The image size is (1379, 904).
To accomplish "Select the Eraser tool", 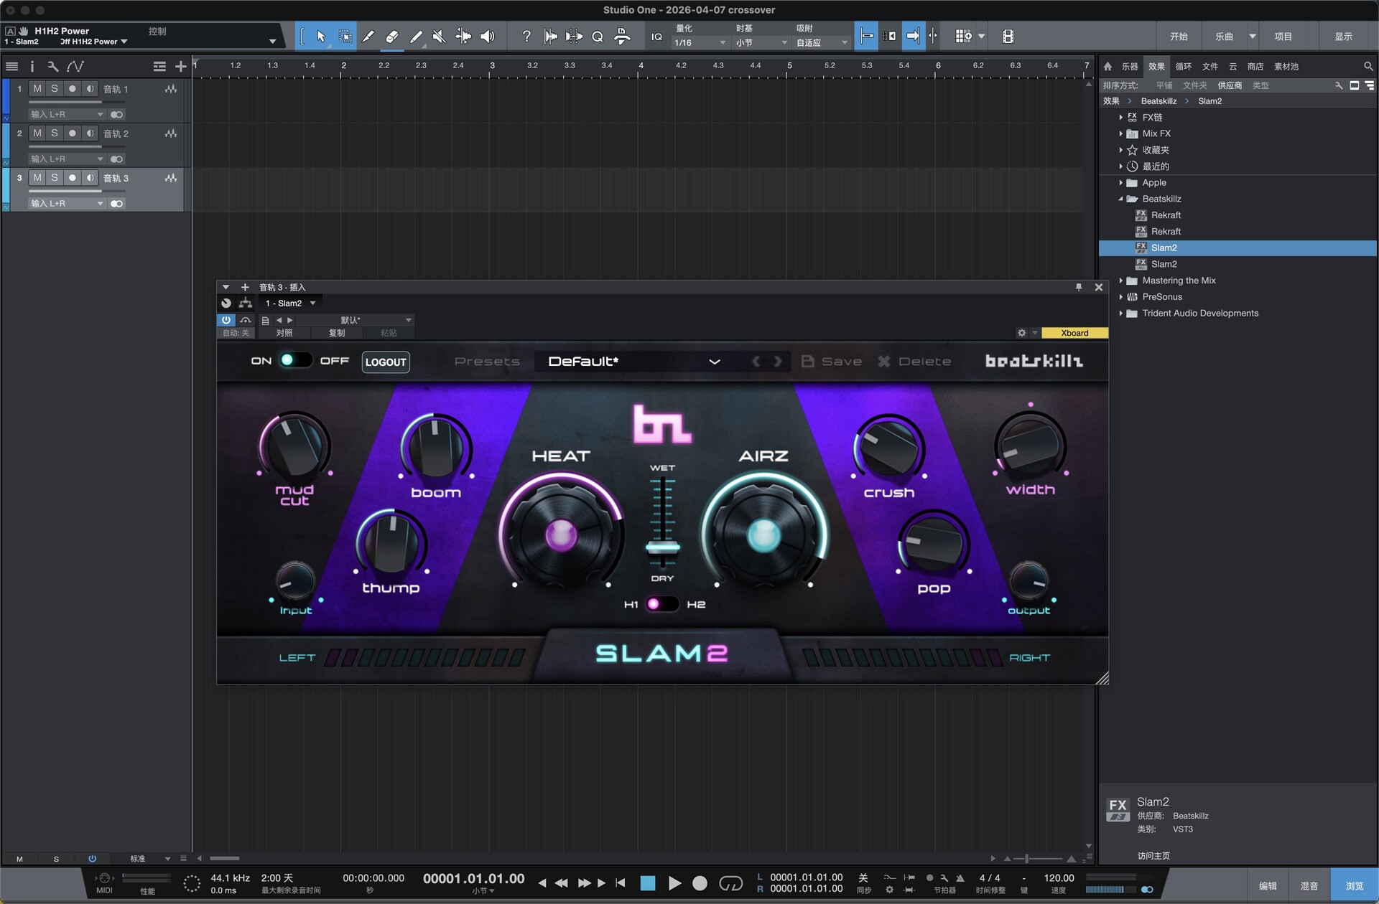I will tap(392, 37).
